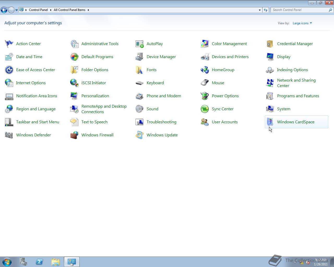Image resolution: width=334 pixels, height=267 pixels.
Task: Open the Credential Manager icon
Action: pyautogui.click(x=270, y=44)
